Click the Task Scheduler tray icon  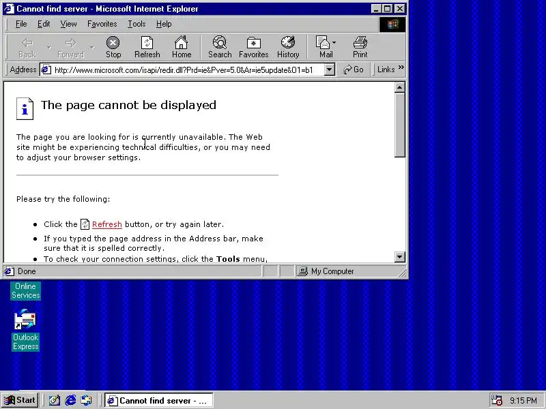pos(496,400)
